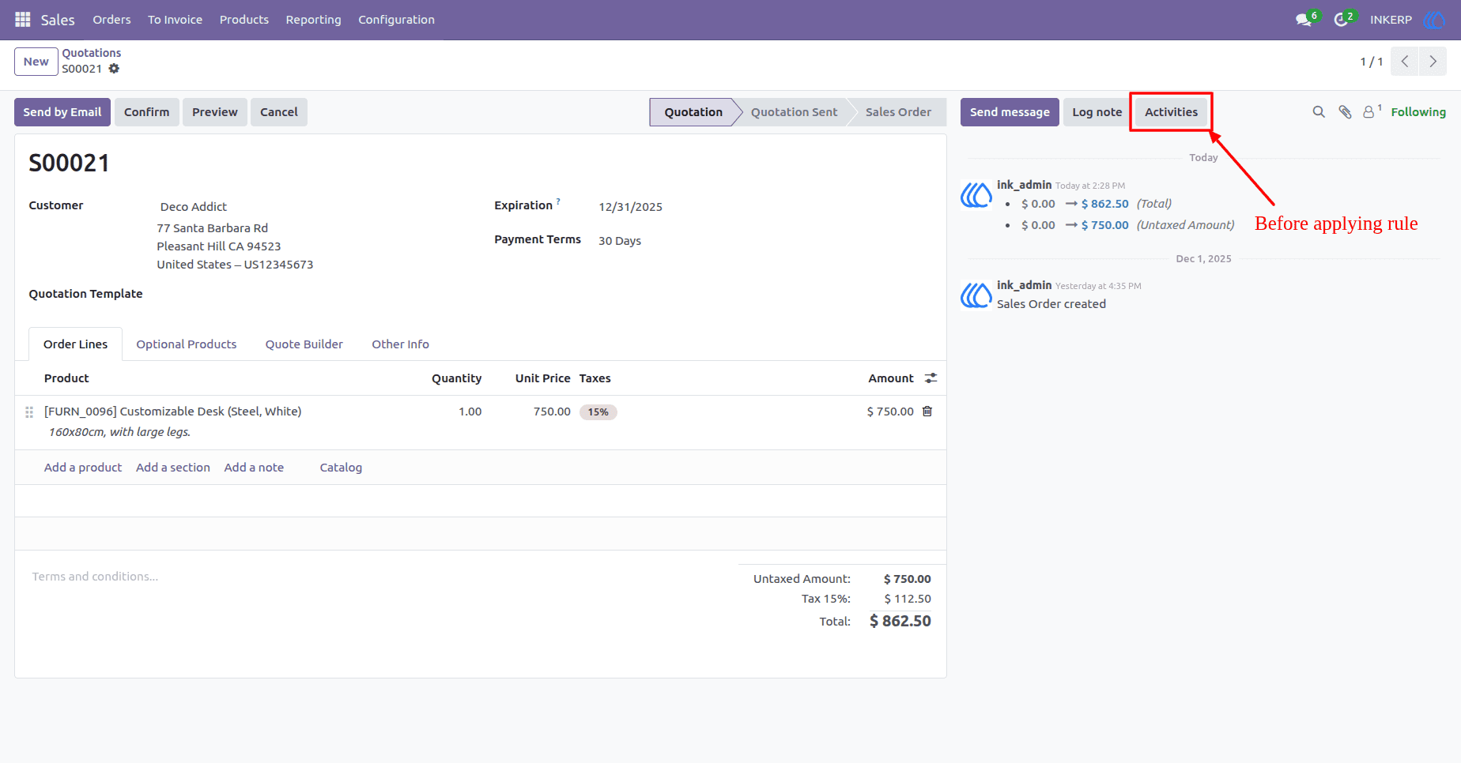
Task: Click the Add a product link
Action: [83, 468]
